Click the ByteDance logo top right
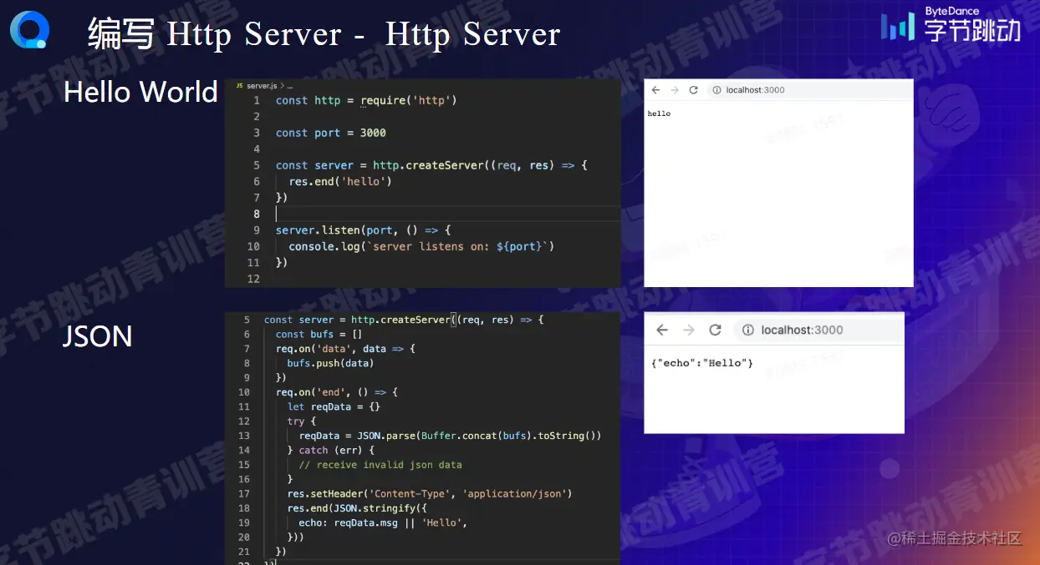This screenshot has width=1040, height=565. tap(951, 24)
